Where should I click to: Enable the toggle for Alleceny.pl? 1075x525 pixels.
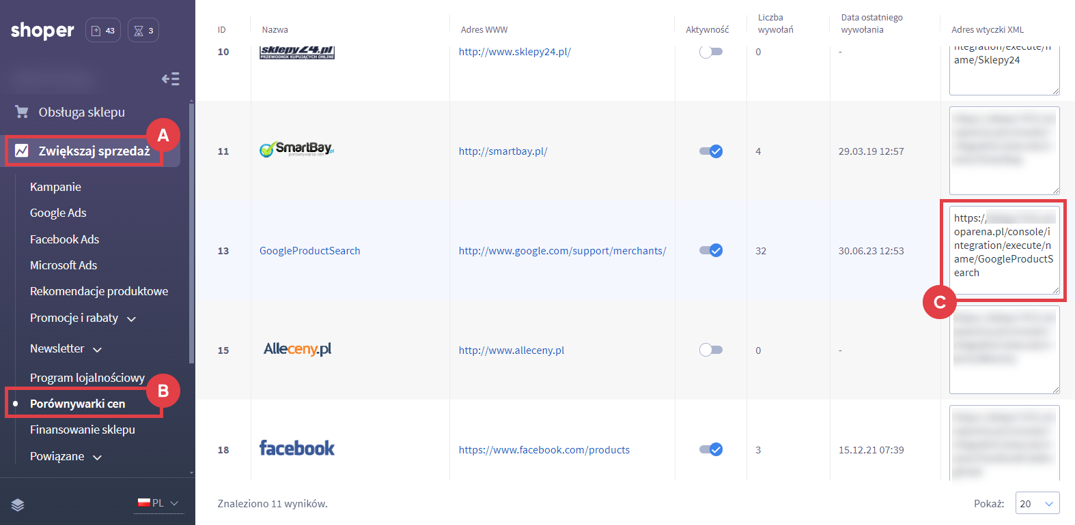pyautogui.click(x=710, y=349)
